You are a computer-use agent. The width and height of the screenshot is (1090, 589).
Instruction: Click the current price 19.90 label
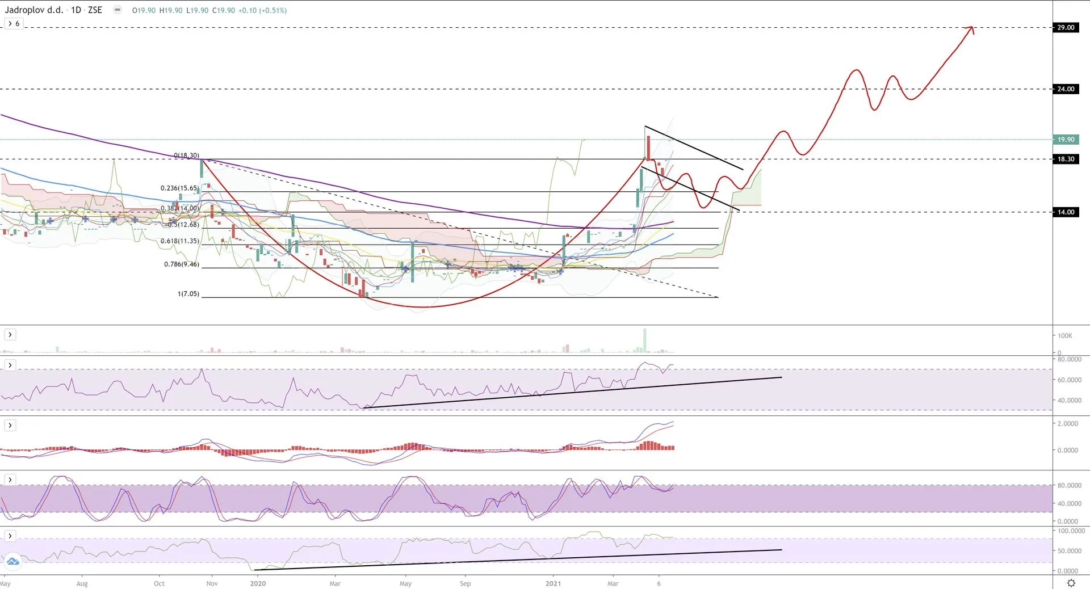(1065, 140)
